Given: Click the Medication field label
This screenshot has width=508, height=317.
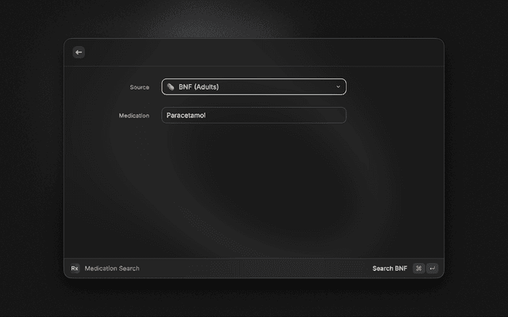Looking at the screenshot, I should [134, 116].
